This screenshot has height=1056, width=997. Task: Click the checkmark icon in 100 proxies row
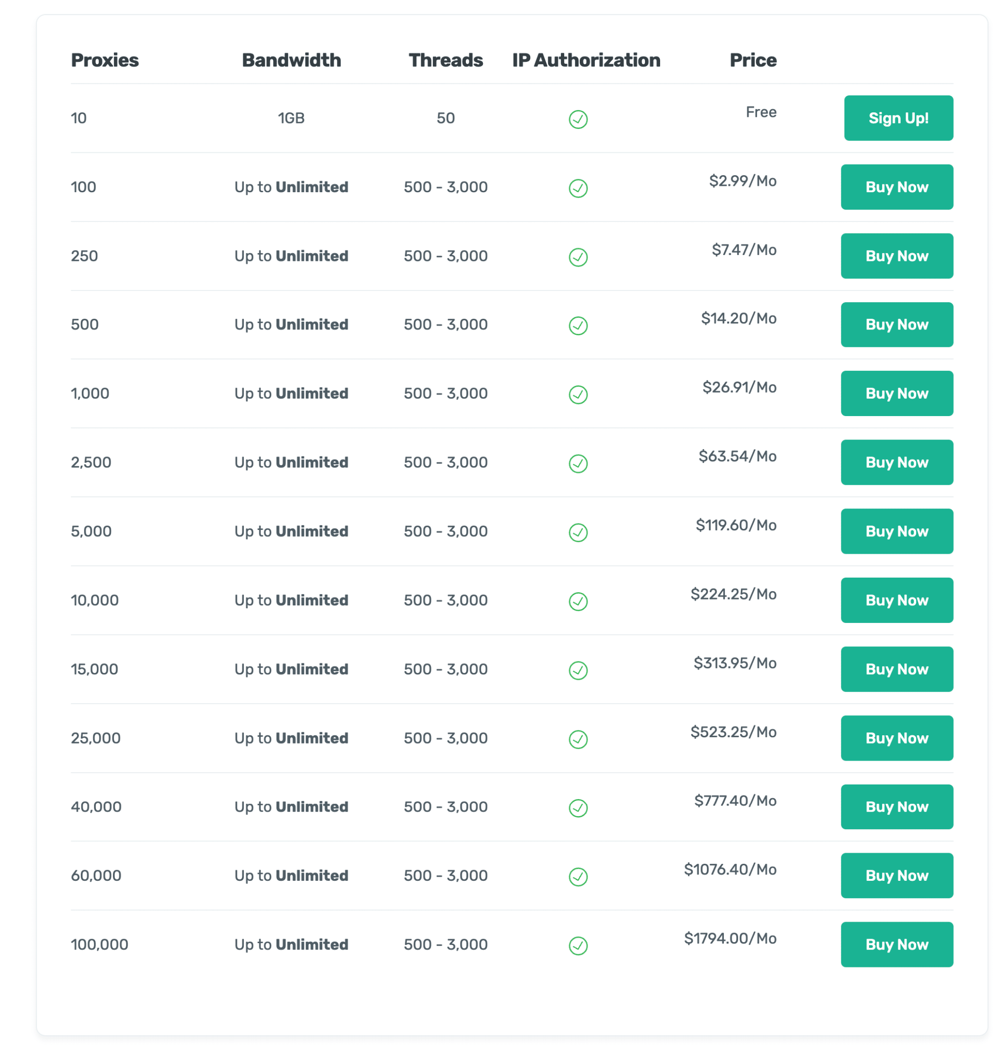coord(578,188)
